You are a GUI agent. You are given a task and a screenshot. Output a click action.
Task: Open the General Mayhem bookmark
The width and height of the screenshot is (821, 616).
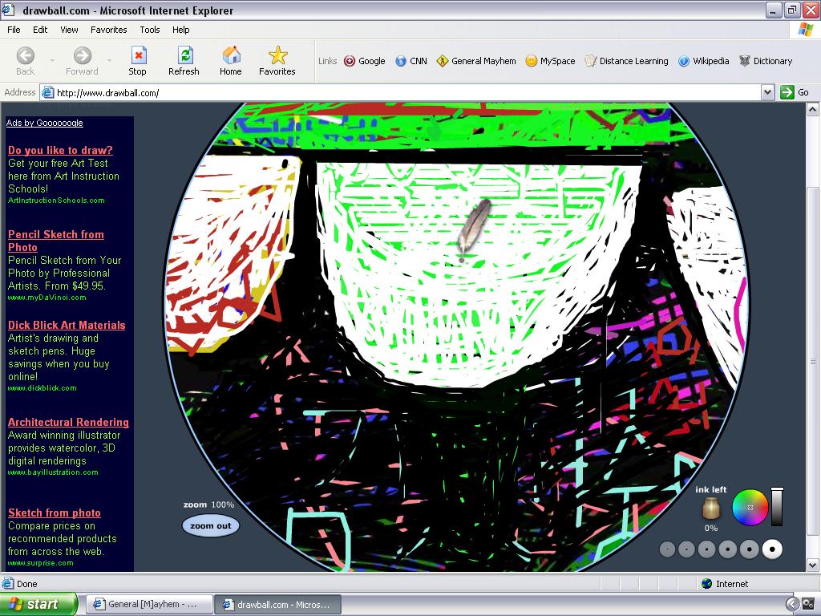(476, 61)
